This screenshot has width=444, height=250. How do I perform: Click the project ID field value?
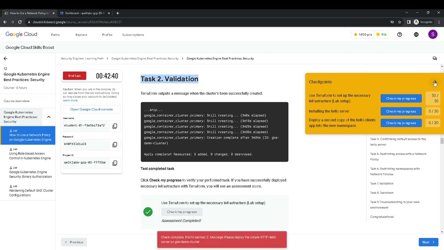(86, 162)
